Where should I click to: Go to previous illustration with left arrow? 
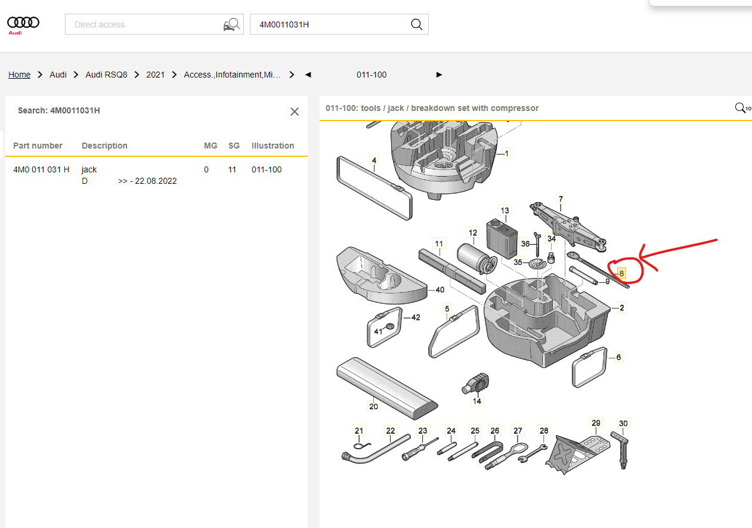(308, 75)
